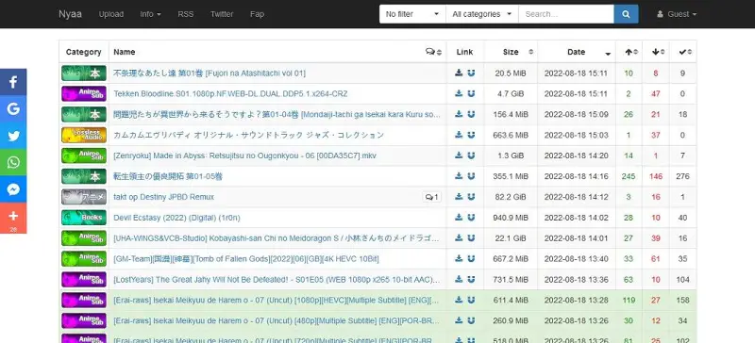755x343 pixels.
Task: Open magnet link for Fujori na Atashitachi row
Action: click(471, 73)
